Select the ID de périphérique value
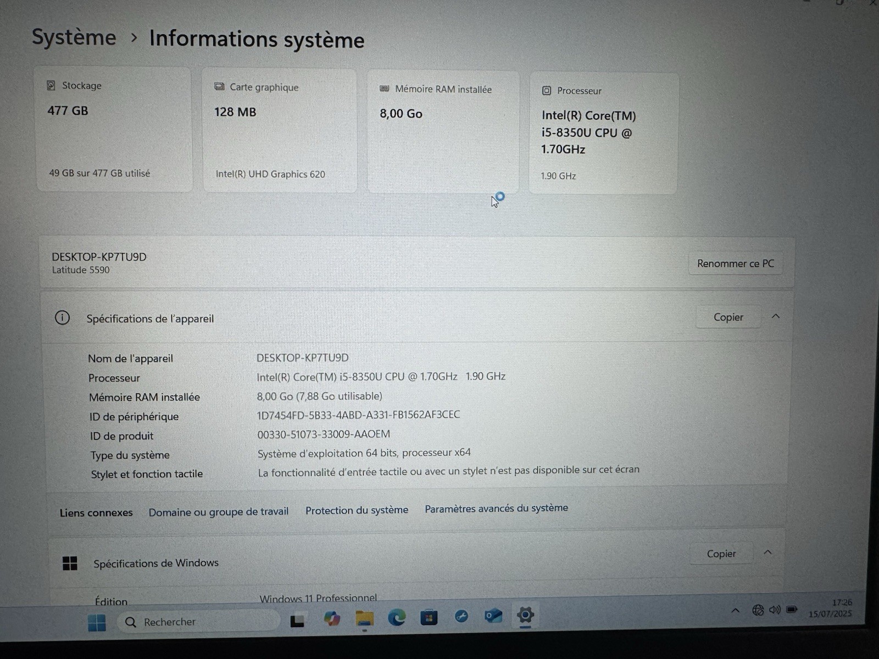The image size is (879, 659). [x=358, y=415]
